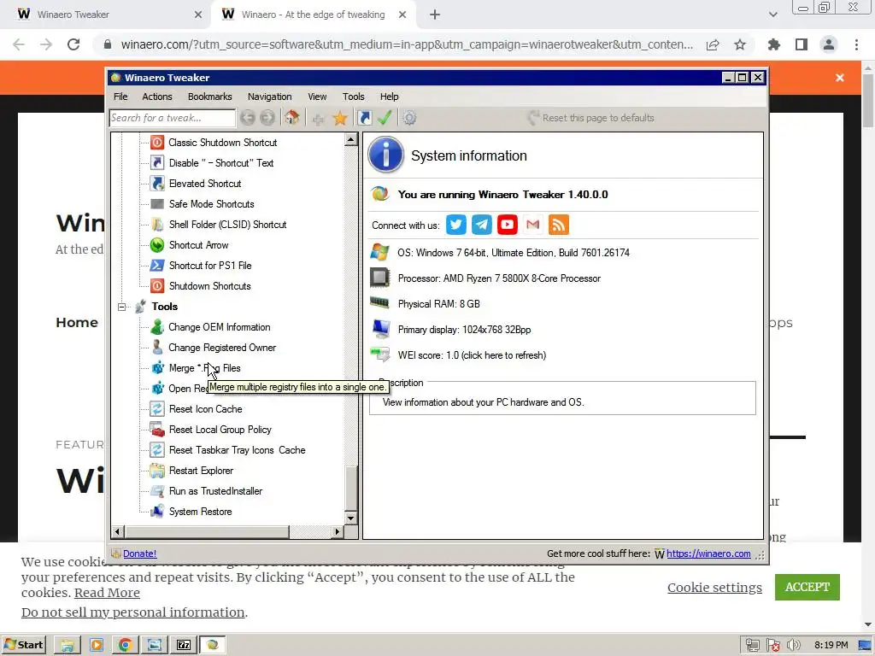
Task: Click the Read More cookie link
Action: click(x=107, y=593)
